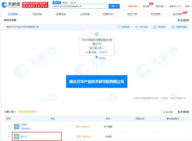Click the 赵 avatar icon
Viewport: 192px width, 141px height.
17,137
